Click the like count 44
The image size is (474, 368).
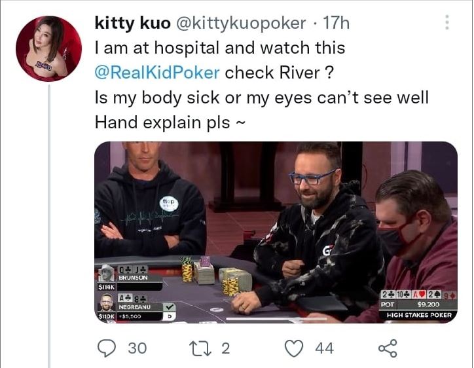[324, 348]
